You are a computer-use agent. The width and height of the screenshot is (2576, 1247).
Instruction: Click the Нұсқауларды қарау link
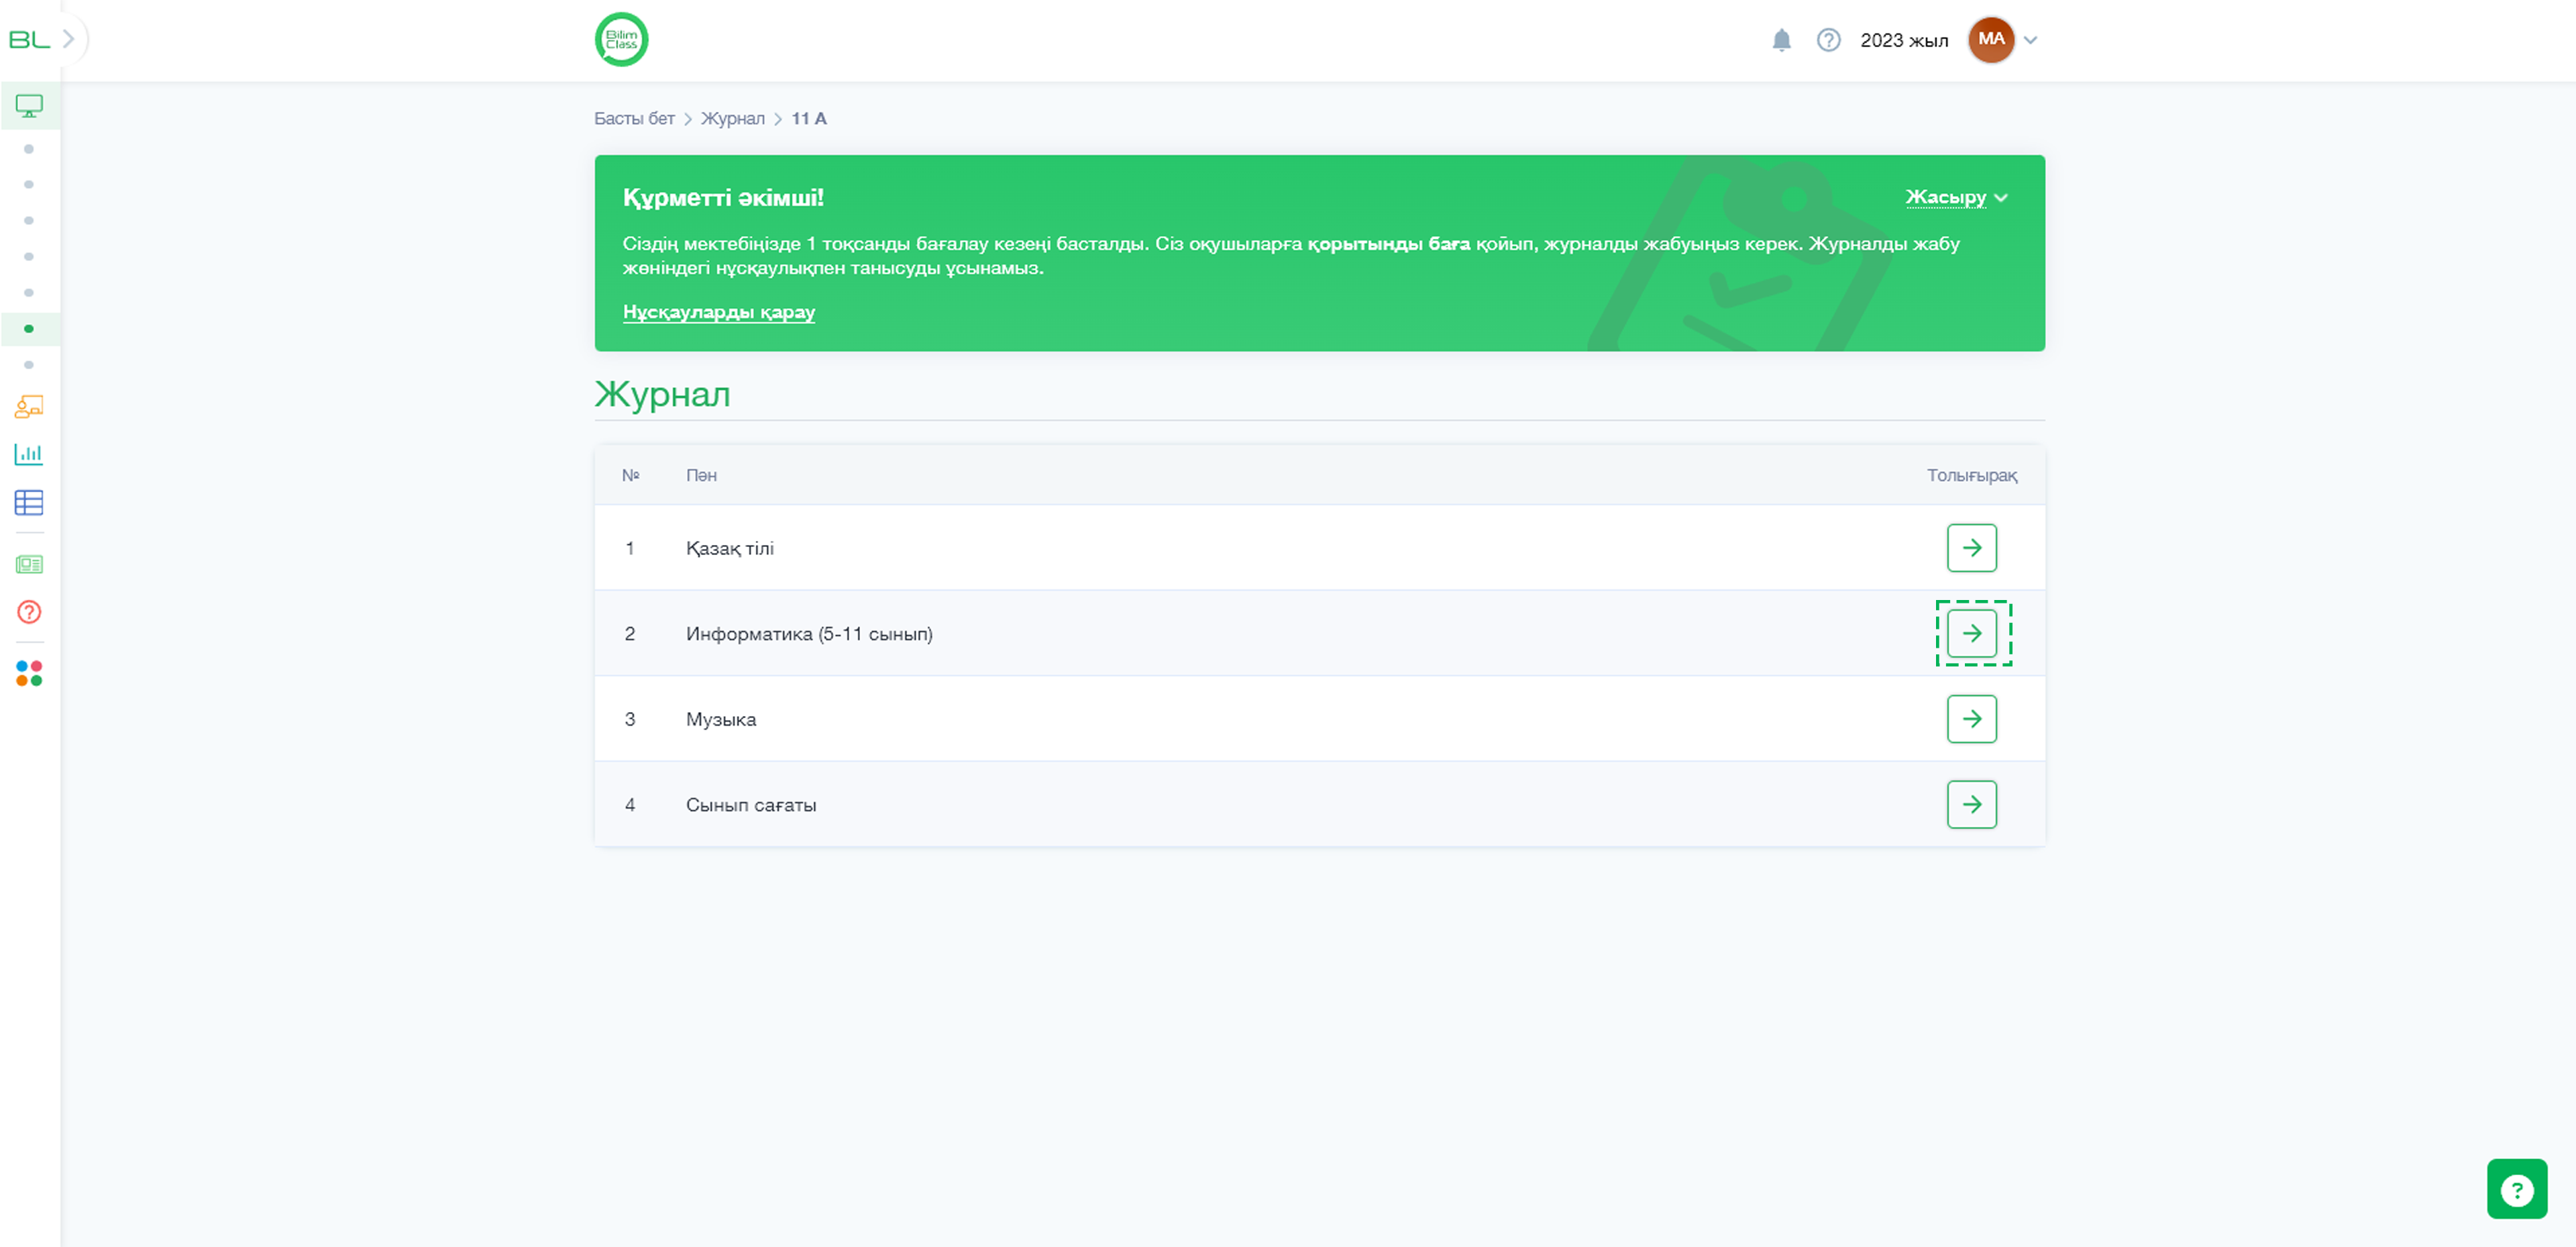pos(718,312)
